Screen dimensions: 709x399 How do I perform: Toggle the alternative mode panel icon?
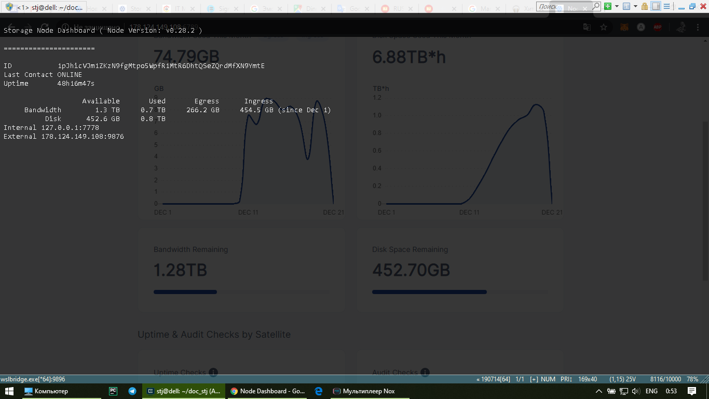[656, 6]
